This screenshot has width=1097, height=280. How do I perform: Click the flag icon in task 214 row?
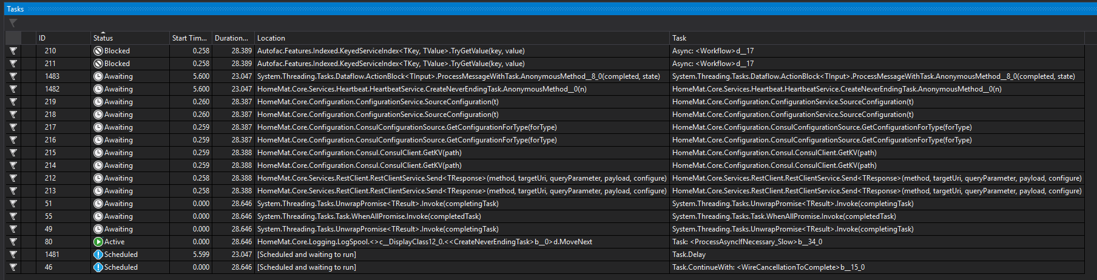pos(13,165)
